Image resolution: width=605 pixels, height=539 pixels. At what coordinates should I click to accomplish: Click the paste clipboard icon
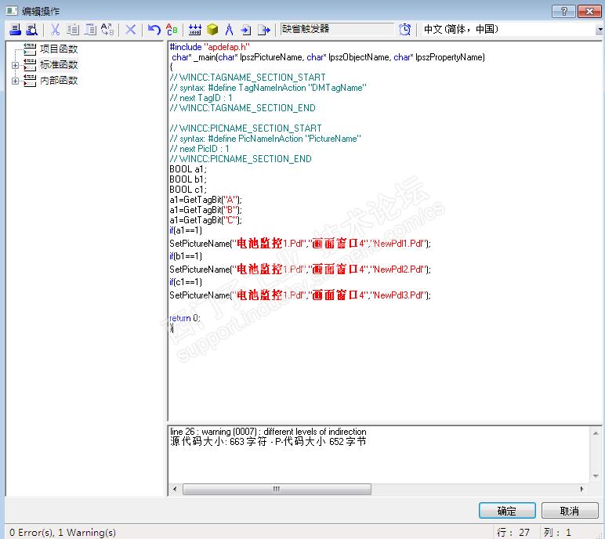pos(90,29)
